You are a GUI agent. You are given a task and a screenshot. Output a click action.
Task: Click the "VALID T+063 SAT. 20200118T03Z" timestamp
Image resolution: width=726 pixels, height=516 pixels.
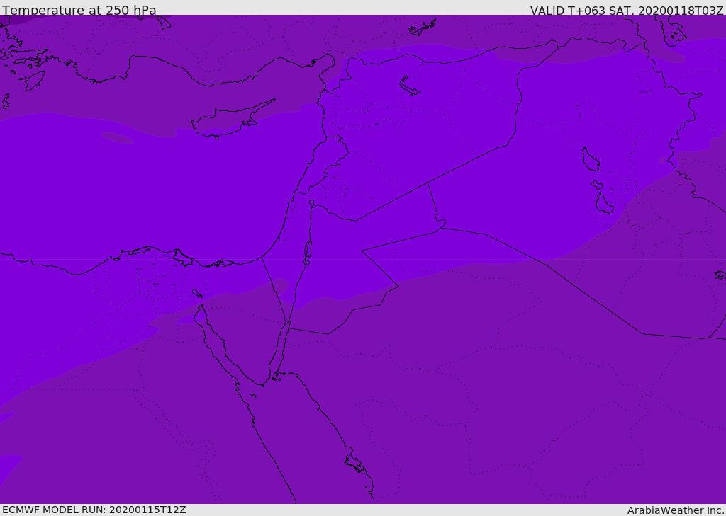point(627,11)
